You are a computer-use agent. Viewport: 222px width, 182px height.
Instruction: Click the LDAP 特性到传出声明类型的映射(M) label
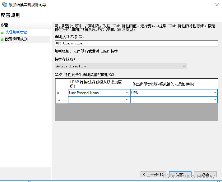coord(85,74)
